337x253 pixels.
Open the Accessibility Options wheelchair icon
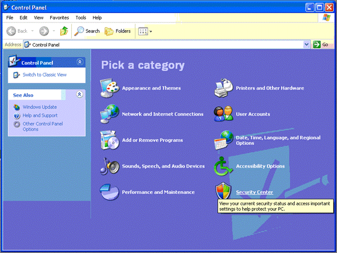coord(223,166)
